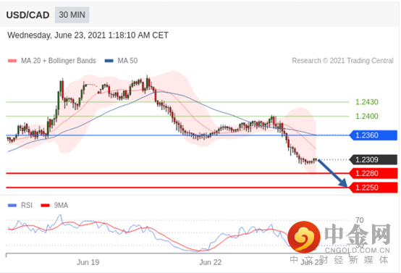This screenshot has width=401, height=273.
Task: Click the MA 50 legend swatch
Action: (x=109, y=61)
